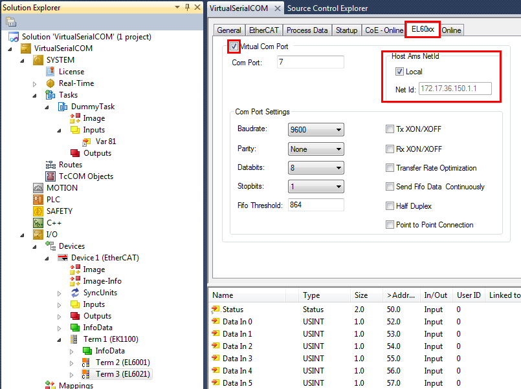The height and width of the screenshot is (389, 521).
Task: Open the Stopbits dropdown
Action: (x=316, y=187)
